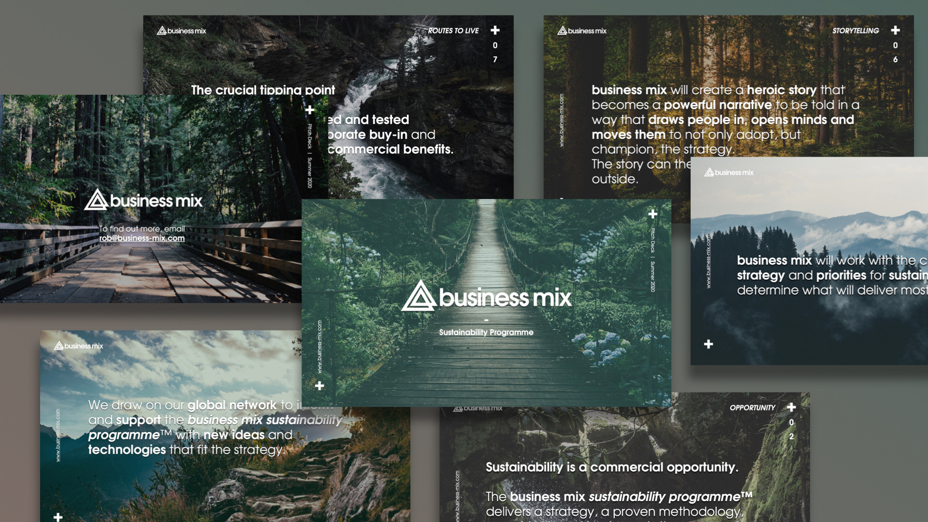
Task: Click bottom-left plus icon on Sustainability Programme slide
Action: [x=319, y=386]
